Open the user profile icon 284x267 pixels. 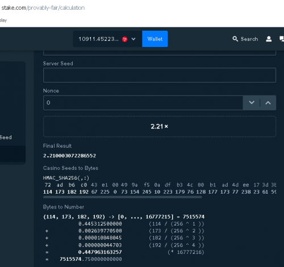point(269,39)
